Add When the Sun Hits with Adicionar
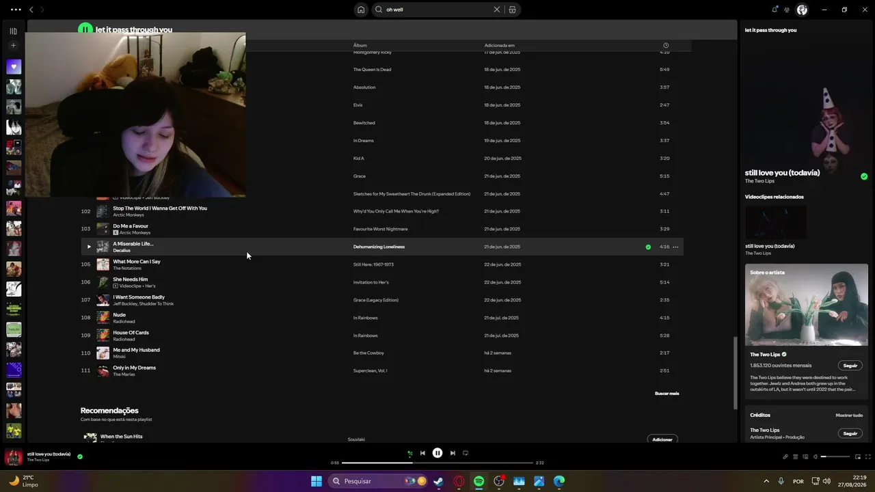This screenshot has height=492, width=875. coord(662,439)
